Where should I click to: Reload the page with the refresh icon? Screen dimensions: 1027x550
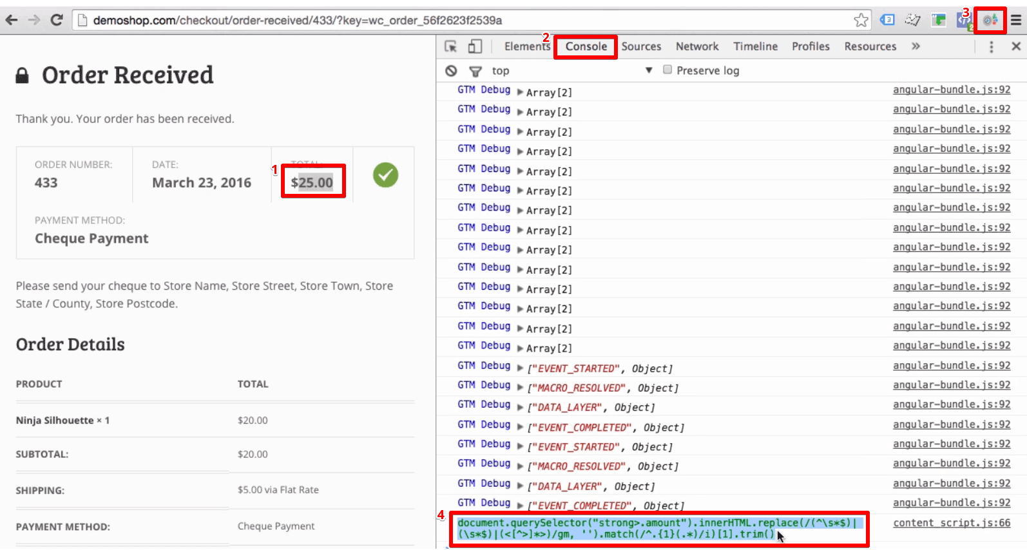(57, 20)
